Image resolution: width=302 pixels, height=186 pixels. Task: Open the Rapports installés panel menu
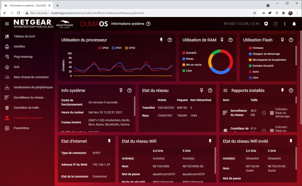[225, 90]
